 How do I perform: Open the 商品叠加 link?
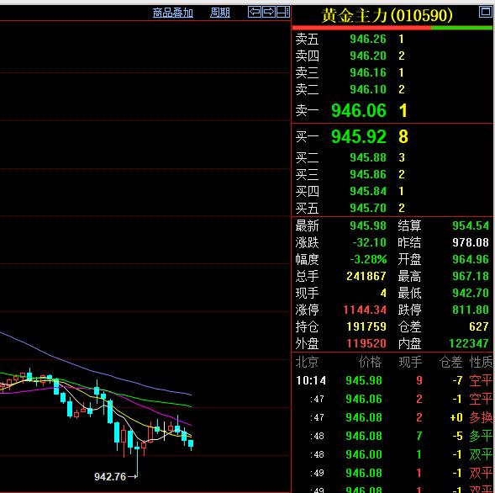(x=172, y=13)
